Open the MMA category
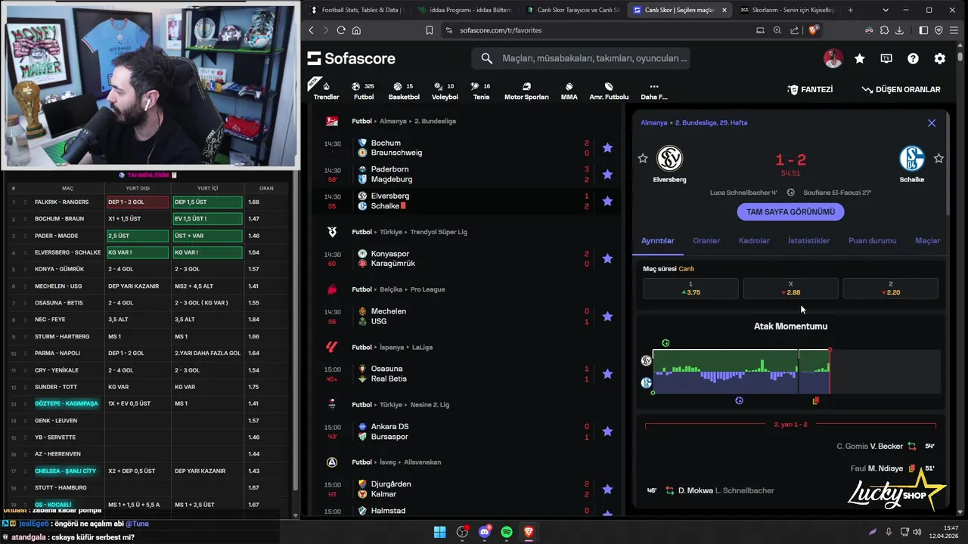 coord(569,91)
